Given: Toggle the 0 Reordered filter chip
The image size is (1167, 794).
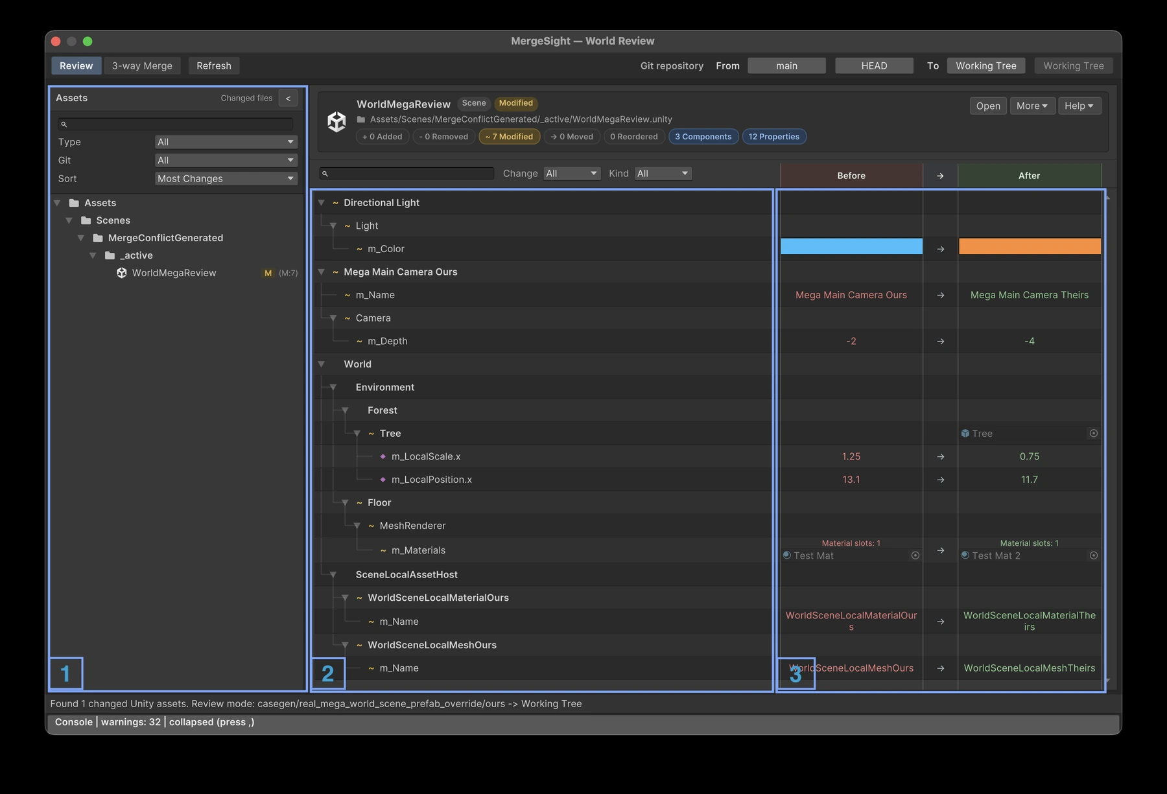Looking at the screenshot, I should coord(634,137).
